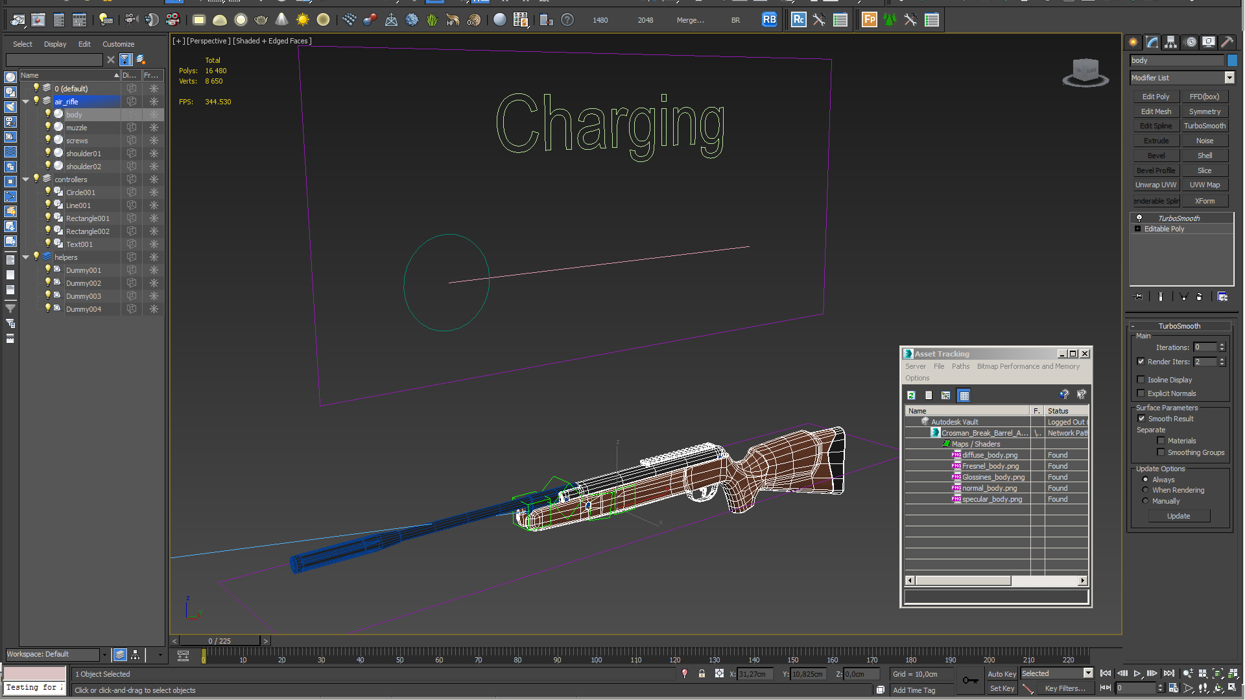
Task: Click the Update button
Action: (x=1179, y=516)
